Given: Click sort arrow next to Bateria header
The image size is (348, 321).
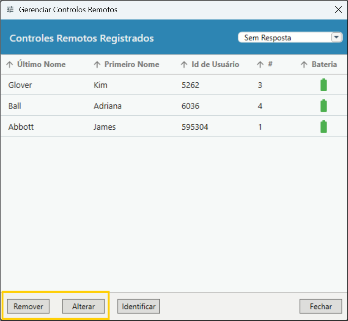Looking at the screenshot, I should [304, 65].
